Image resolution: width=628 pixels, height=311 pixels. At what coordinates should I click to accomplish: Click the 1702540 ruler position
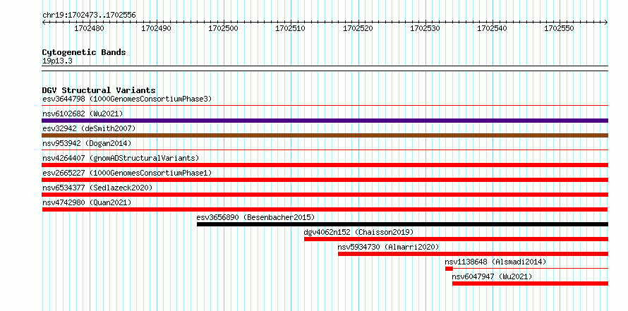pos(492,28)
